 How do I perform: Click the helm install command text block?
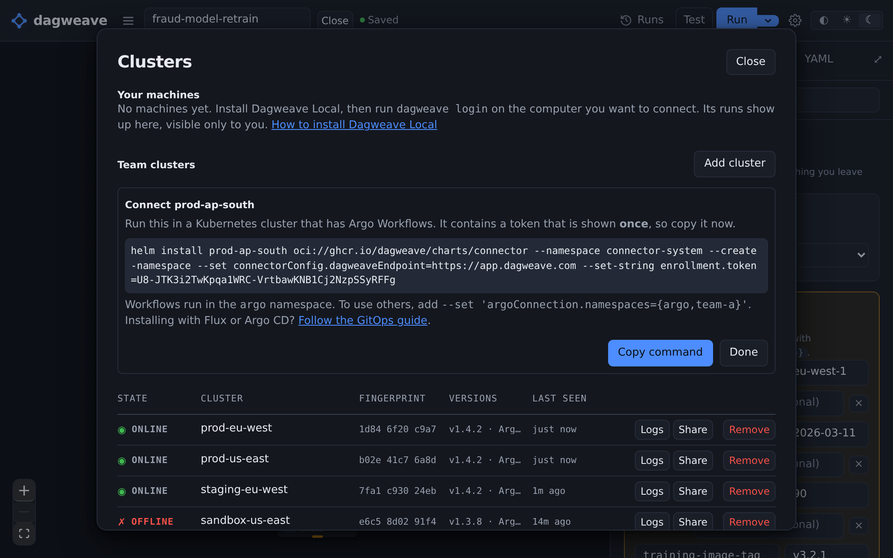446,265
